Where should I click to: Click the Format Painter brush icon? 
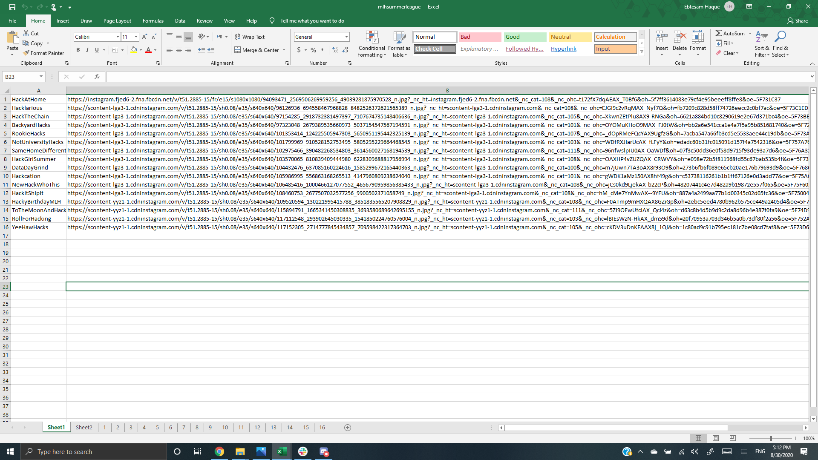pyautogui.click(x=26, y=53)
